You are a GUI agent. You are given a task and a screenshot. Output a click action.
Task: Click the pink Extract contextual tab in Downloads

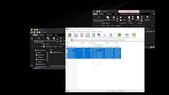click(129, 11)
